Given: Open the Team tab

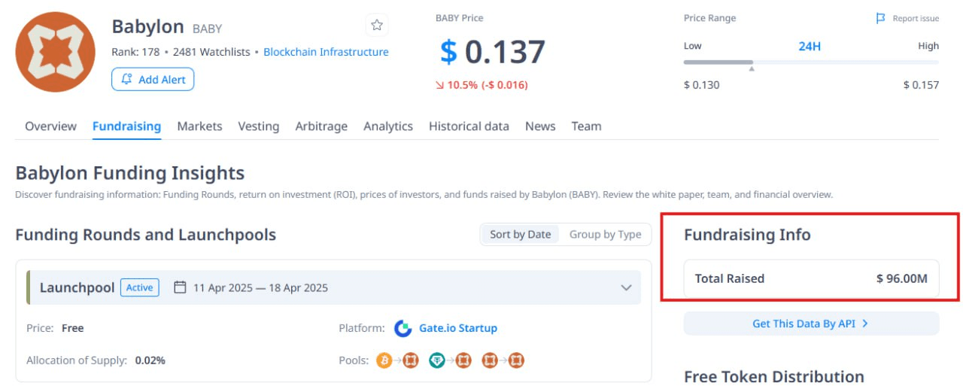Looking at the screenshot, I should click(586, 126).
